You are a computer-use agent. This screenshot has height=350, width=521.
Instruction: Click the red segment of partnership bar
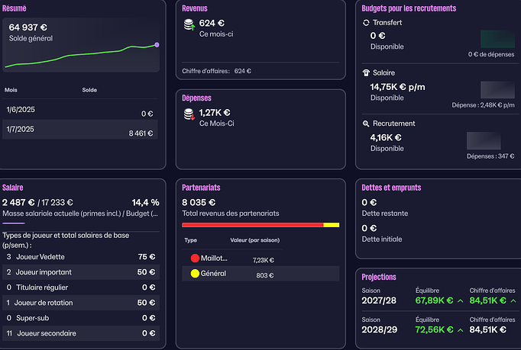click(252, 225)
